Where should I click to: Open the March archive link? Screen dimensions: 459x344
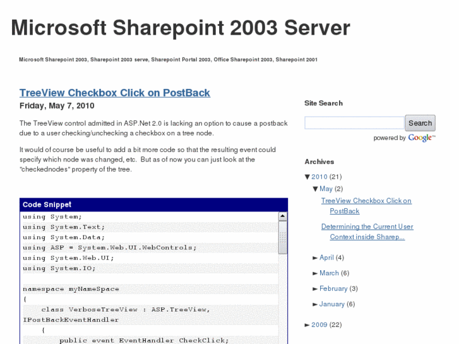[329, 273]
